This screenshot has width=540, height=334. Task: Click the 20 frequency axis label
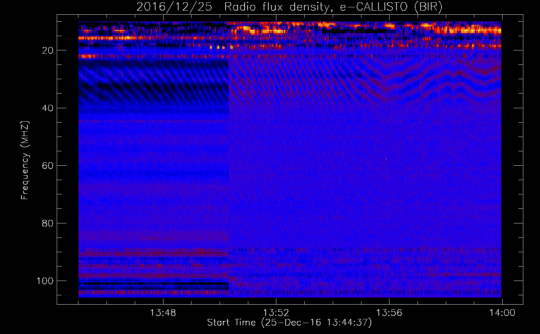coord(48,50)
